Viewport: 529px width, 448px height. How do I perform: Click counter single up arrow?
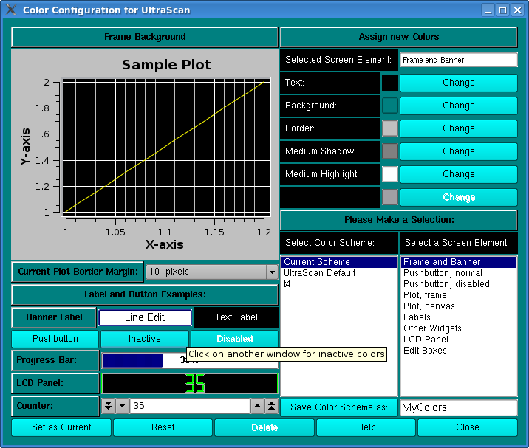pos(257,406)
